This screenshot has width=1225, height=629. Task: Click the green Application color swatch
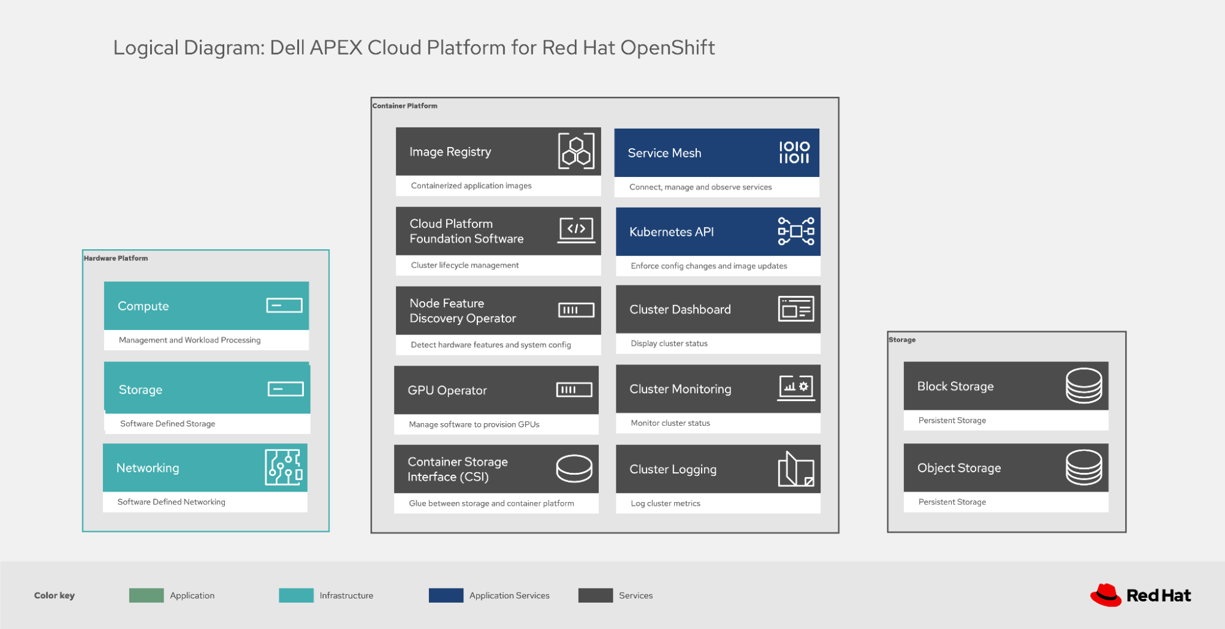[146, 595]
